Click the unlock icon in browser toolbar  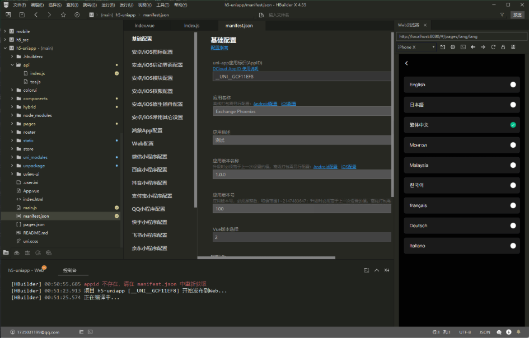503,47
